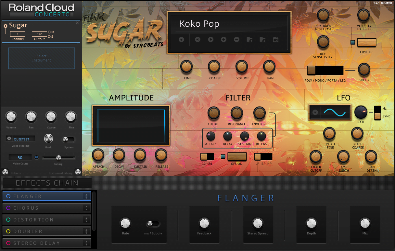Toggle the Limiter switch
Viewport: 395px width, 251px height.
coord(367,42)
